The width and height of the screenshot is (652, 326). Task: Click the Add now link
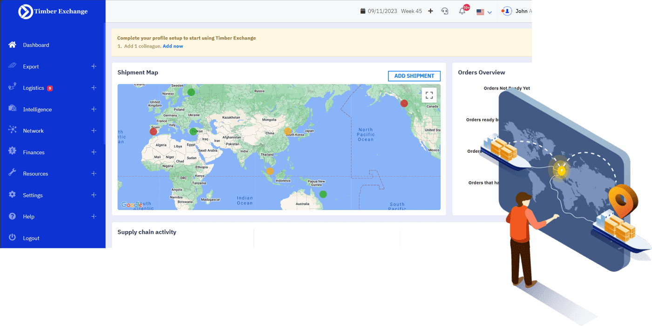[x=173, y=46]
